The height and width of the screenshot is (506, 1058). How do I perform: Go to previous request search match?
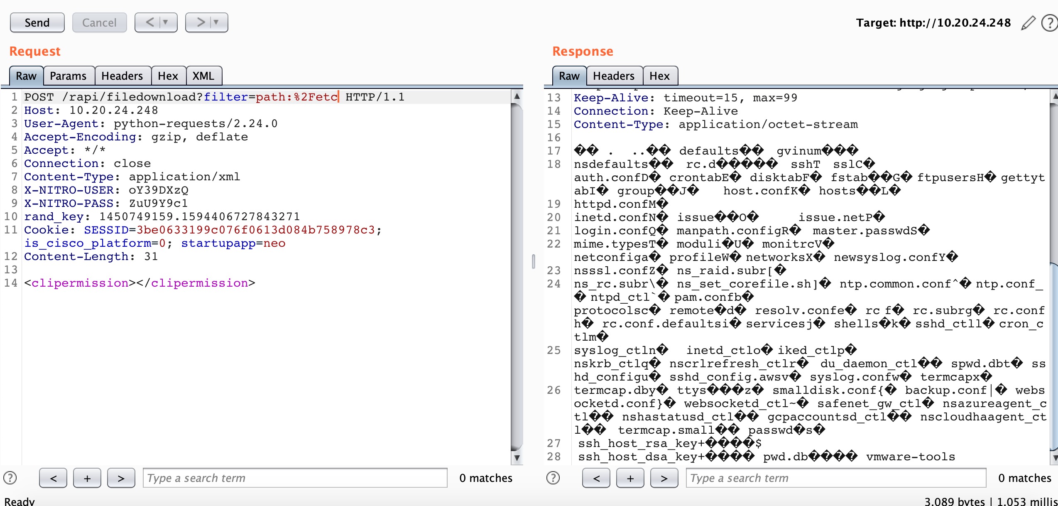click(53, 478)
